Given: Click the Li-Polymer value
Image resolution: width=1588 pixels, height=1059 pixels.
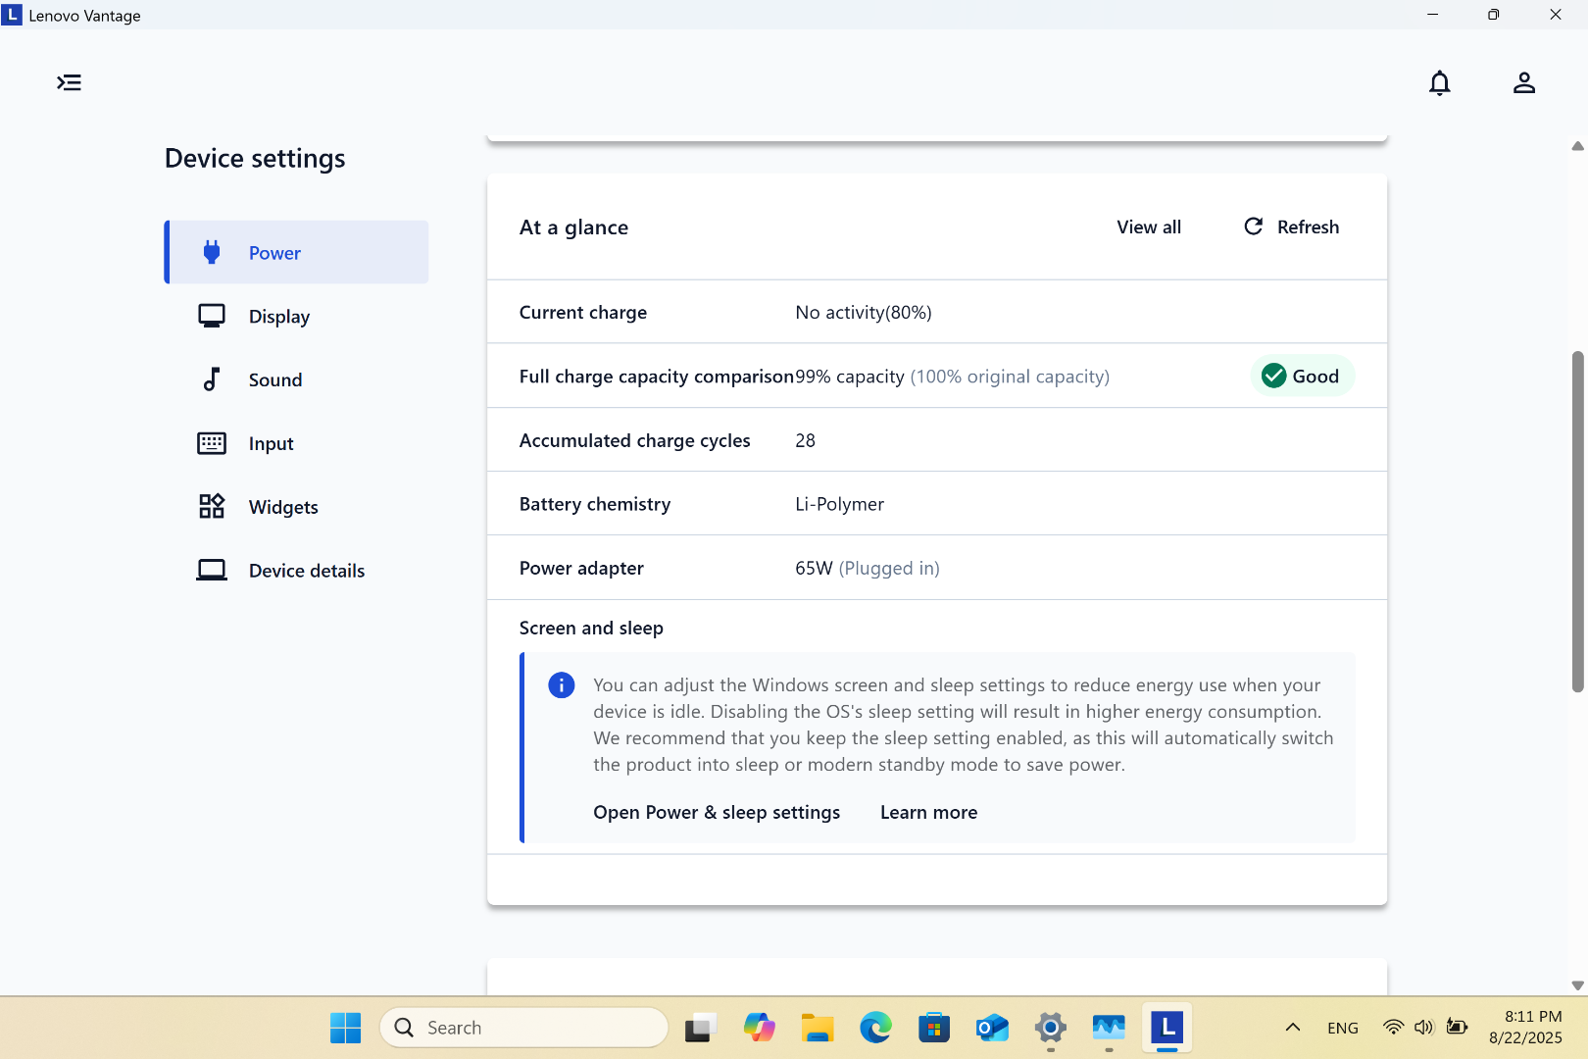Looking at the screenshot, I should coord(839,504).
